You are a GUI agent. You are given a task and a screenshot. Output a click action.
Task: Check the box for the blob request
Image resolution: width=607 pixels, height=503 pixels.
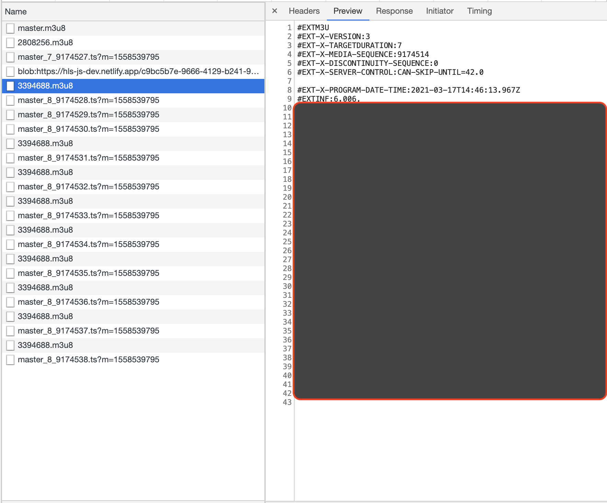10,71
